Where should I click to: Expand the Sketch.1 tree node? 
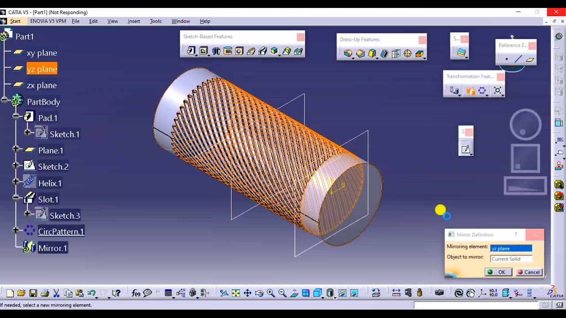(x=27, y=132)
